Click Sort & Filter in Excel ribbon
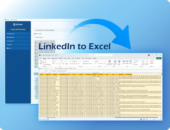The width and height of the screenshot is (170, 130). tap(143, 63)
